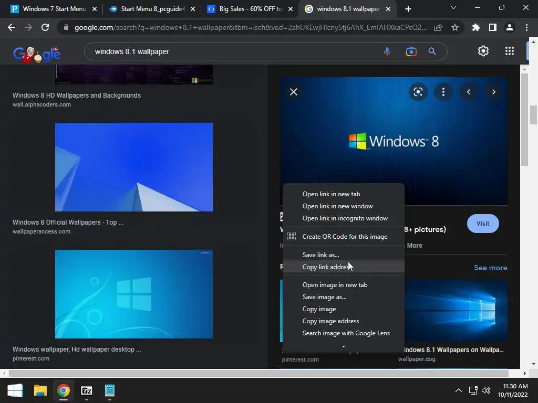This screenshot has width=538, height=403.
Task: Close the Big Sales tab
Action: [x=290, y=9]
